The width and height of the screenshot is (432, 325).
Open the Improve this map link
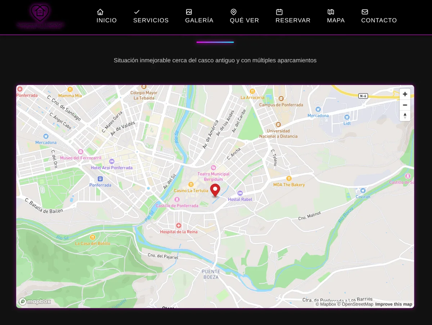click(393, 304)
